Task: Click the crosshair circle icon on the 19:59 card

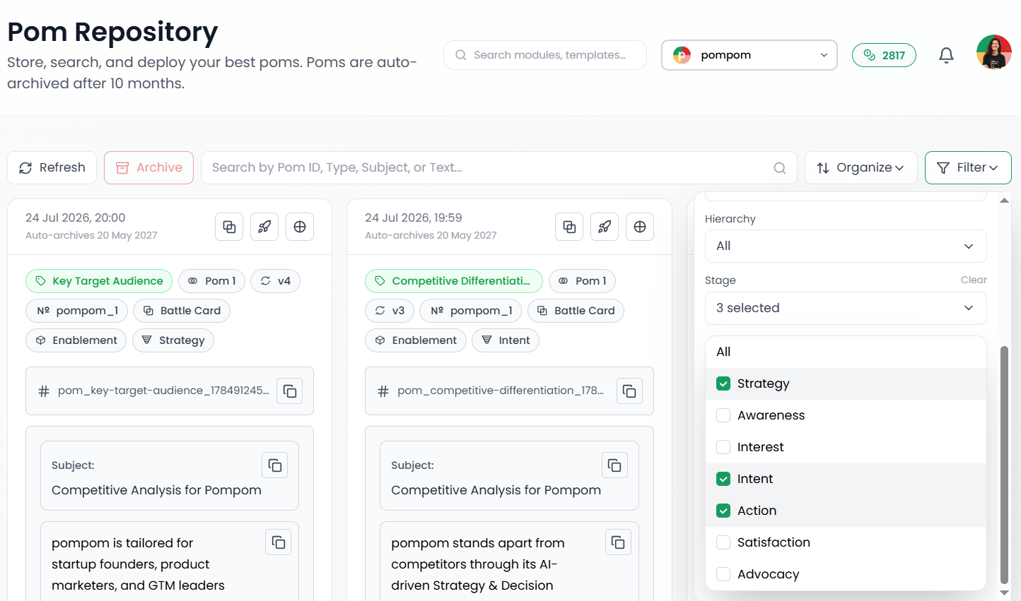Action: pyautogui.click(x=640, y=227)
